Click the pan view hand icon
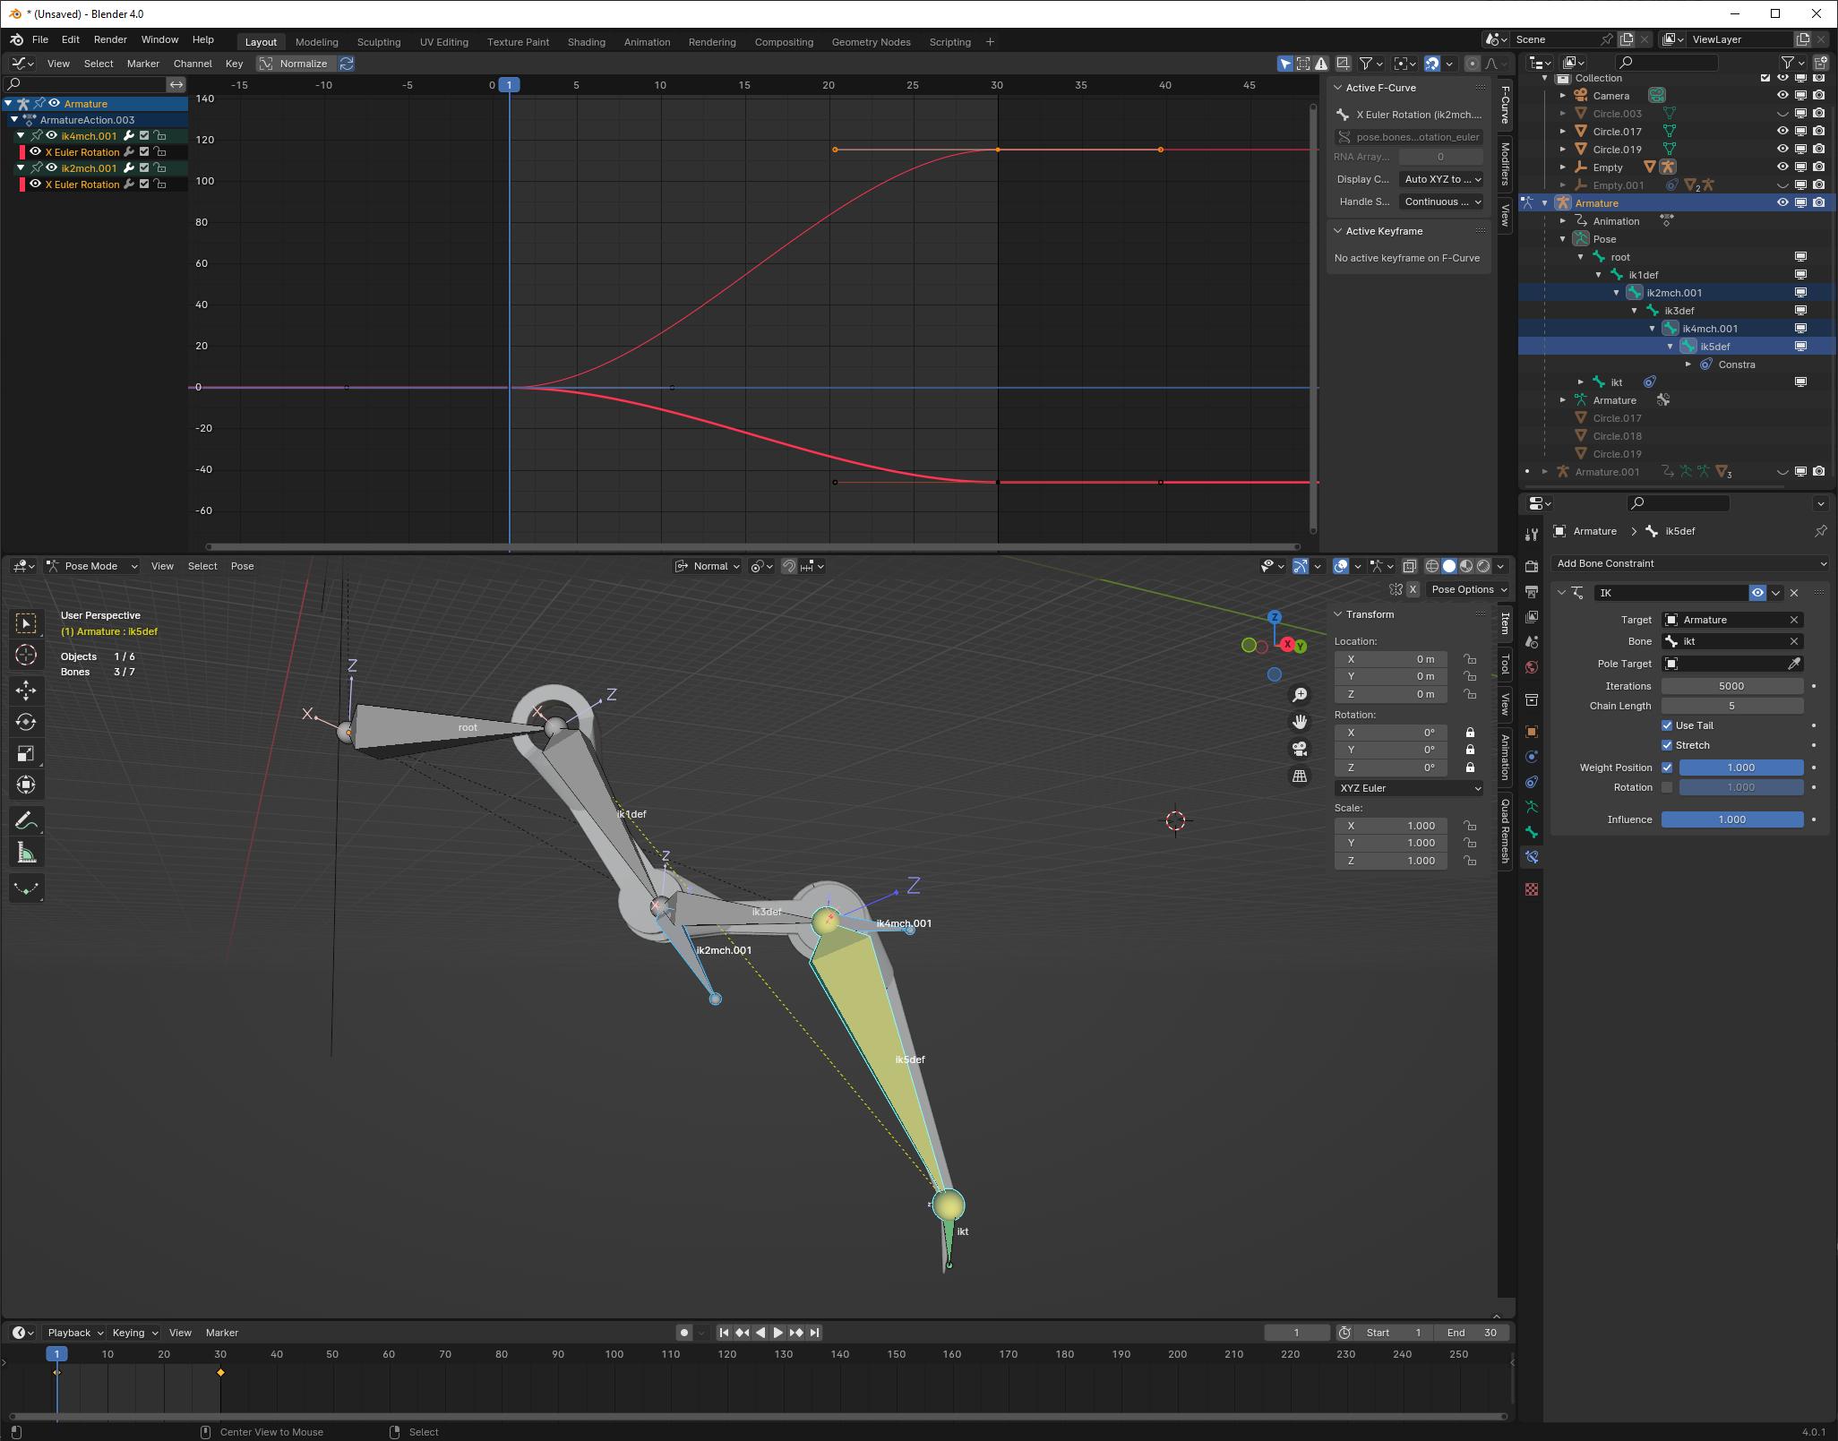The width and height of the screenshot is (1838, 1441). coord(1300,721)
